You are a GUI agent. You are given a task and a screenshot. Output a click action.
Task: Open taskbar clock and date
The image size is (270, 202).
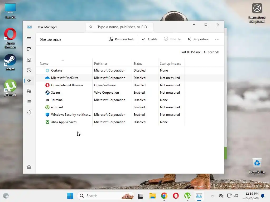click(x=250, y=196)
